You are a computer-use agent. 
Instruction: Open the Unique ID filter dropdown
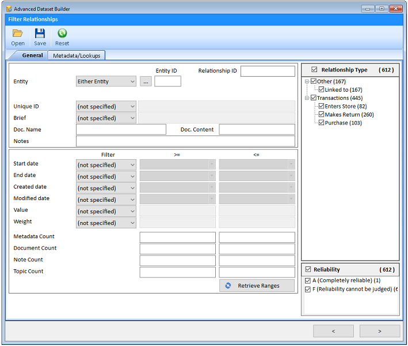[106, 106]
